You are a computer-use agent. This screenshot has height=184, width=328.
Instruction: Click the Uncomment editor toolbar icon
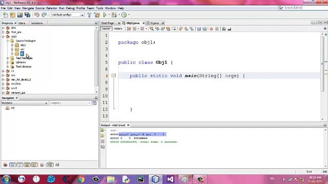(x=230, y=29)
